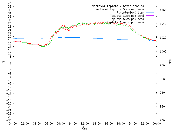Click the cyan legend line sample
This screenshot has width=173, height=130.
point(150,19)
